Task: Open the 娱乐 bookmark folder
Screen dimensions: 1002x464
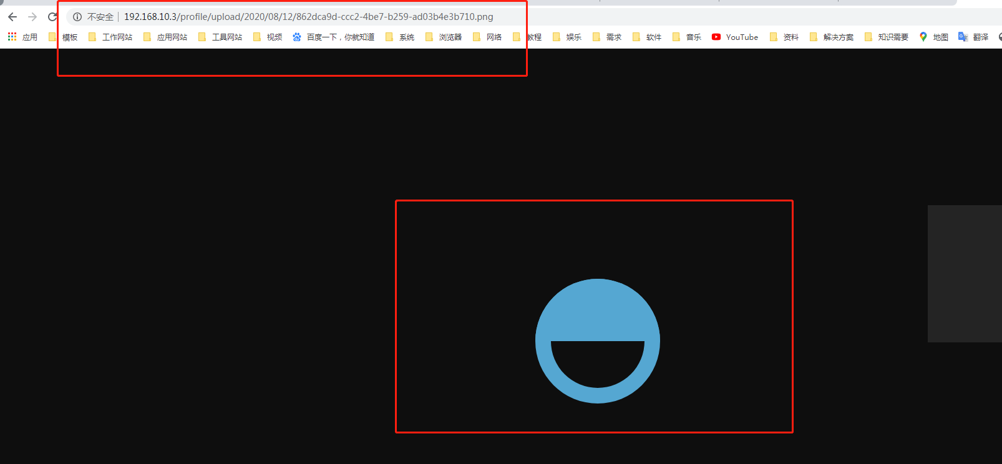Action: click(x=567, y=37)
